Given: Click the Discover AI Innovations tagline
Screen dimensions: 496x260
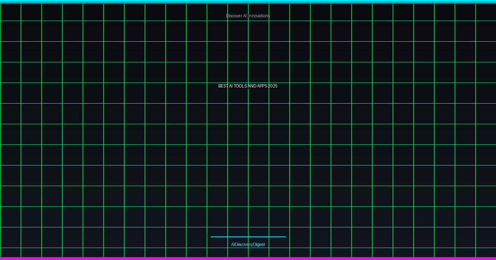Looking at the screenshot, I should pos(248,16).
